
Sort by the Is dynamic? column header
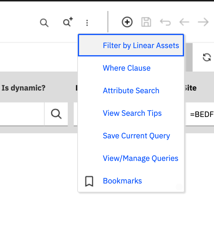click(23, 88)
